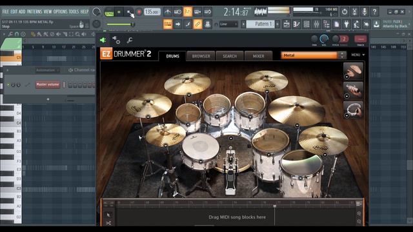Add channel with plus under Master volume

[48, 99]
